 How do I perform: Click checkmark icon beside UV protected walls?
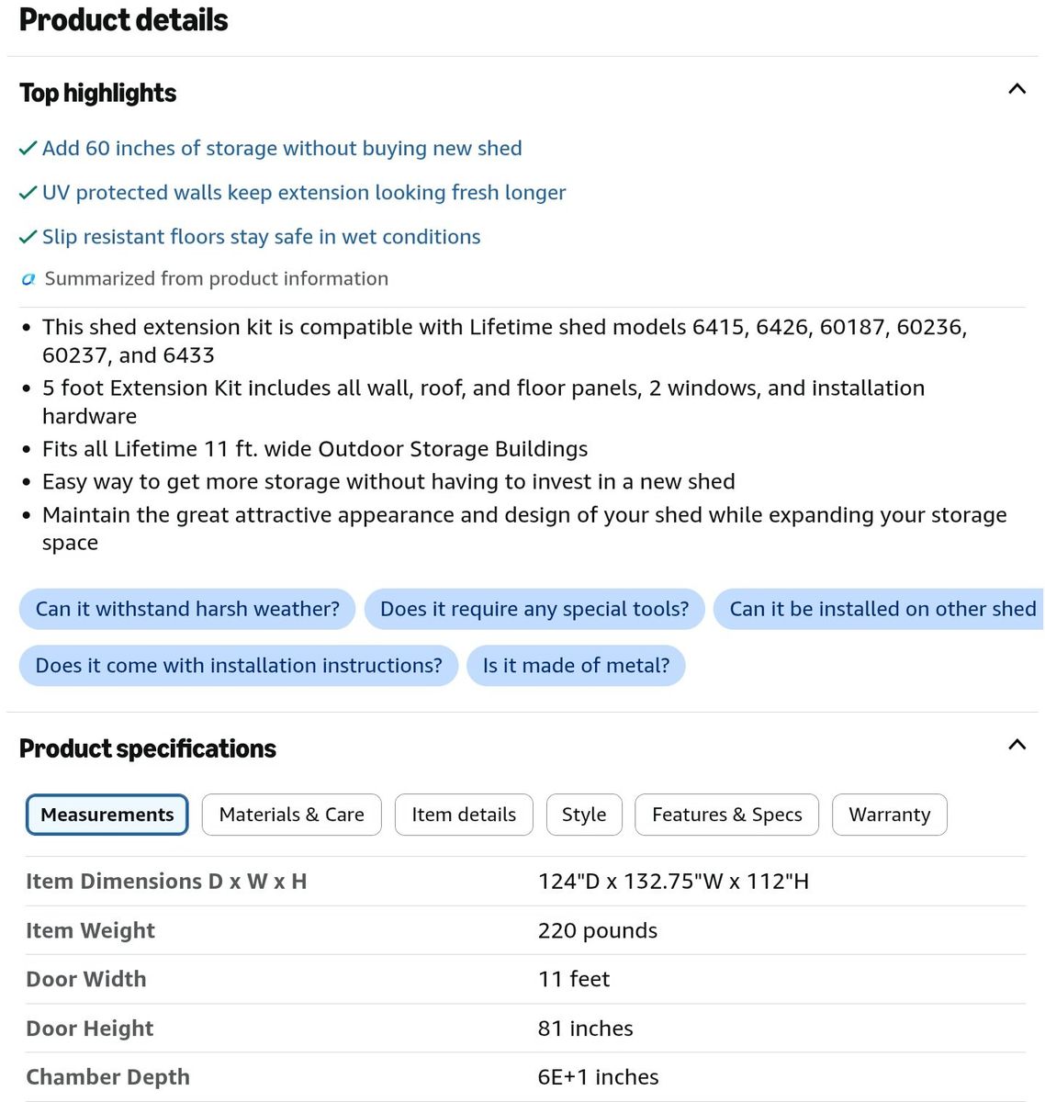28,193
